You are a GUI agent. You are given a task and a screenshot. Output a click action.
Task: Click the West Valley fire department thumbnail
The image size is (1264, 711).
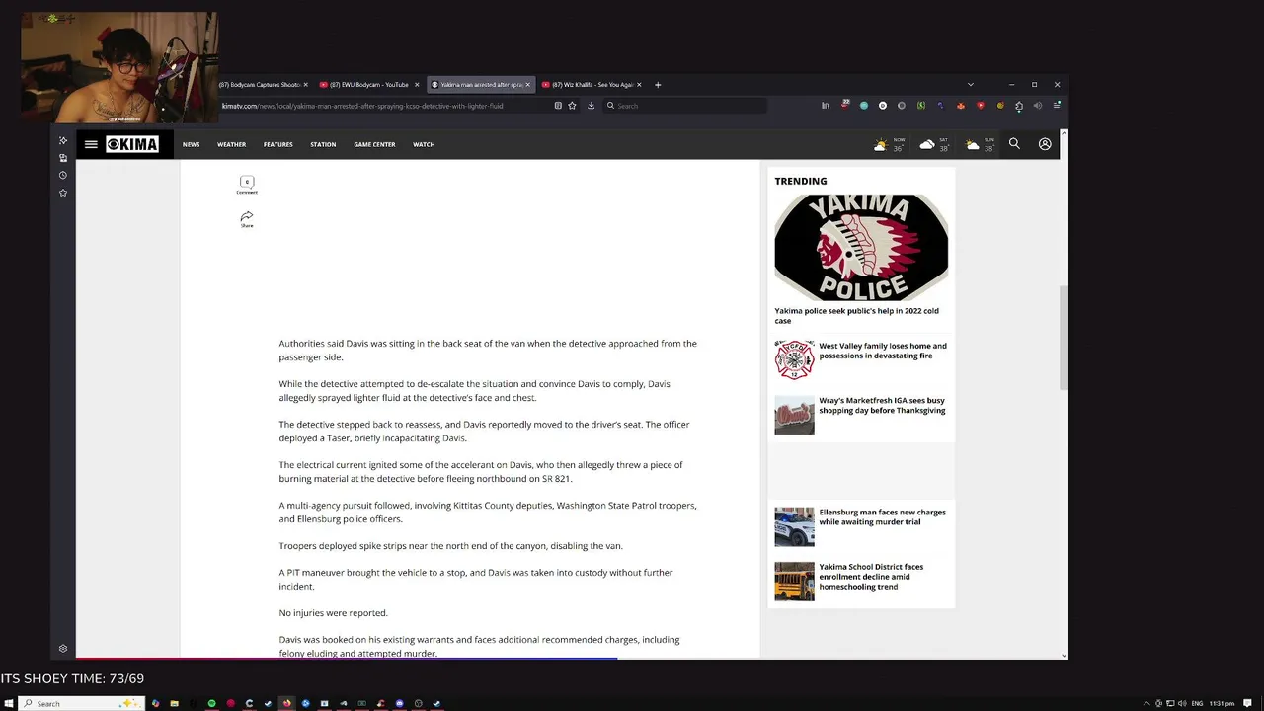point(794,359)
